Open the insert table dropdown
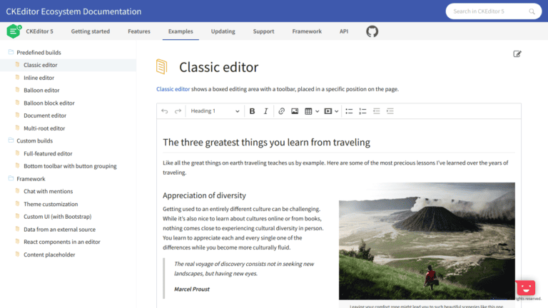 (312, 111)
